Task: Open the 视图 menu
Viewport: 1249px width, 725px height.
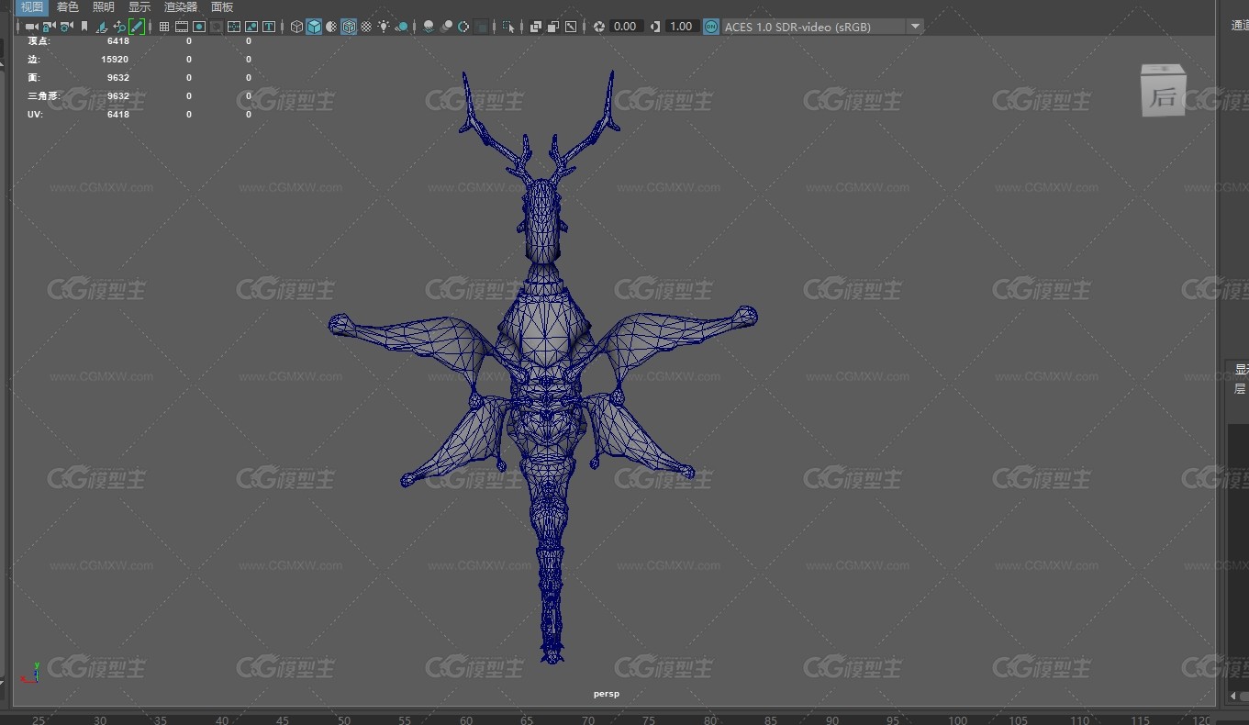Action: click(32, 7)
